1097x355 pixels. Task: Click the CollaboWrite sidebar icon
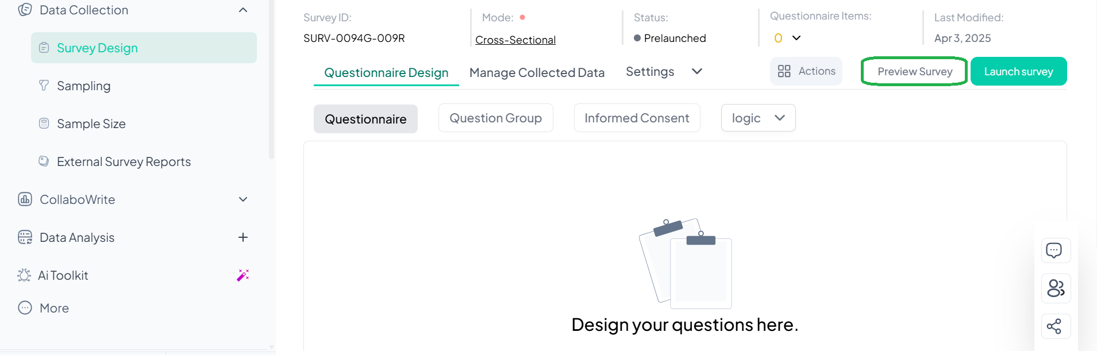tap(25, 199)
